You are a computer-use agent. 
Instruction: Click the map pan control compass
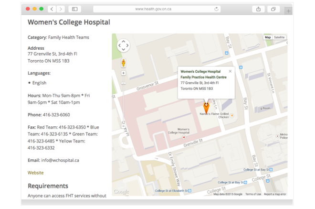pos(123,45)
